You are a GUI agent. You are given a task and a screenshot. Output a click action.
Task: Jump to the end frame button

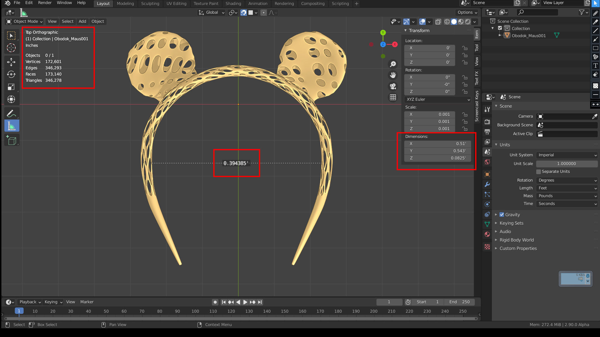coord(260,302)
